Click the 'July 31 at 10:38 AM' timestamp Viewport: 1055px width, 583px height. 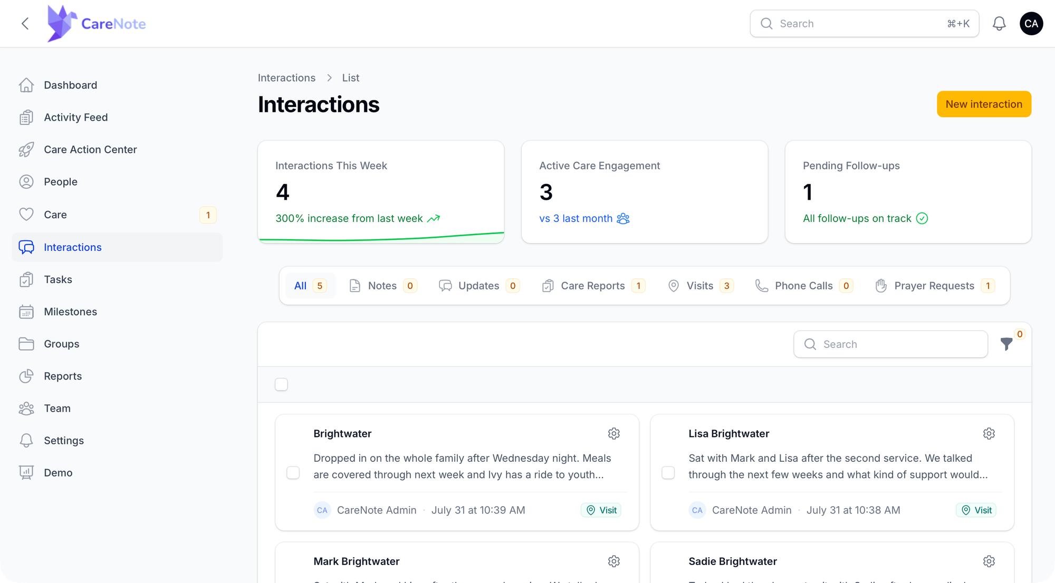pyautogui.click(x=853, y=510)
